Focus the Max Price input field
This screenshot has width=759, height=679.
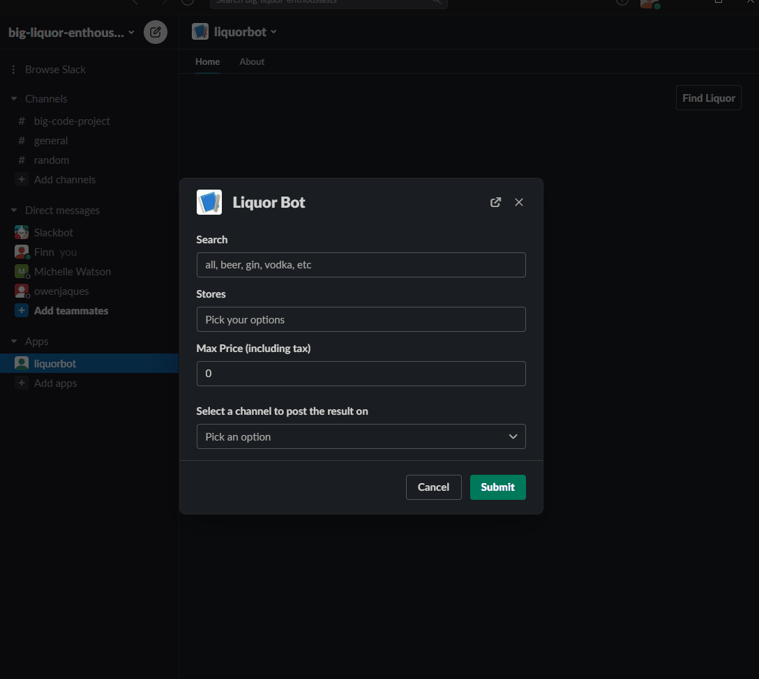point(361,374)
